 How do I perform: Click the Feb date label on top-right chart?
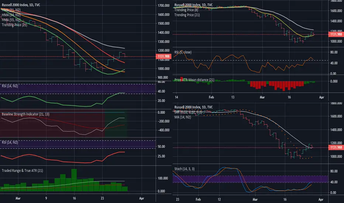211,97
